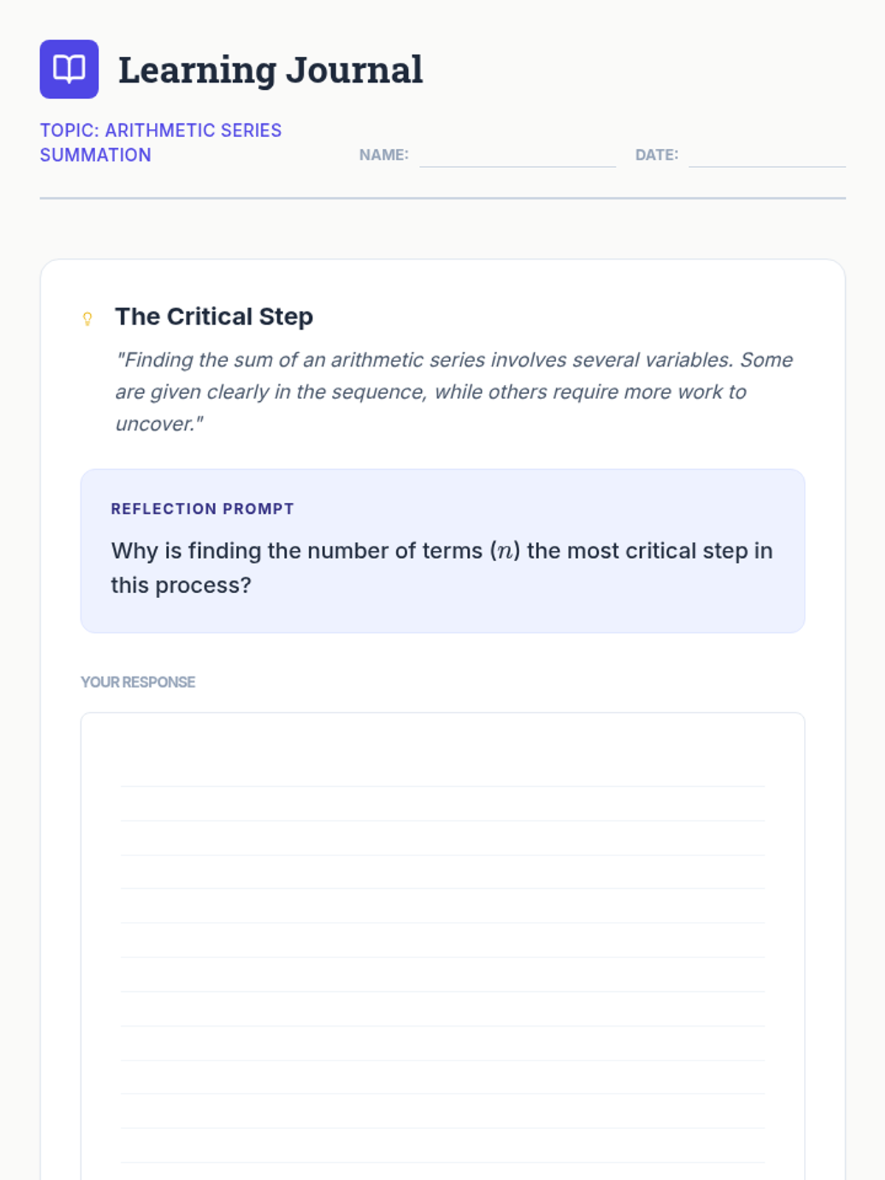
Task: Focus the Name blank line field
Action: coord(517,156)
